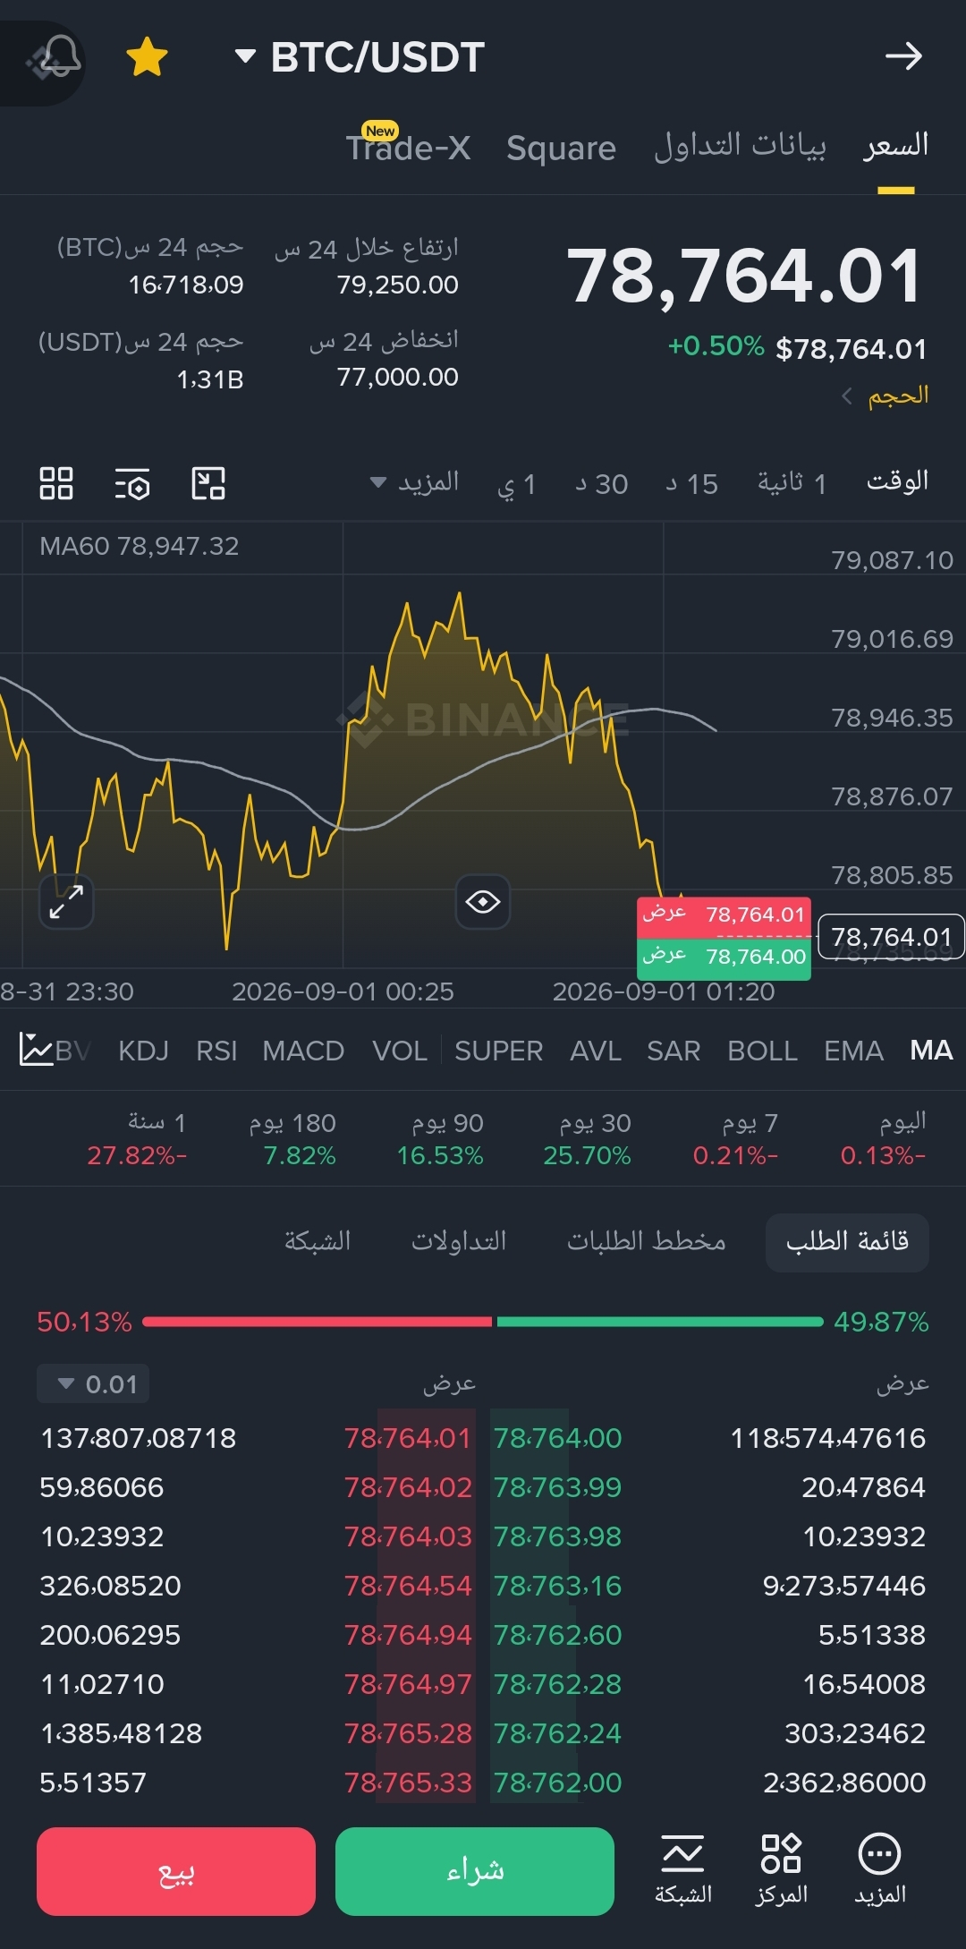Screen dimensions: 966x1949
Task: Open the 0.01 price precision dropdown
Action: coord(93,1383)
